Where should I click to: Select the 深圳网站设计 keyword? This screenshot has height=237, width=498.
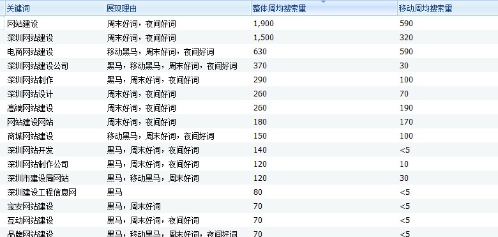pos(30,94)
